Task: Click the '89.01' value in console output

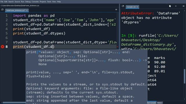Action: 160,71
